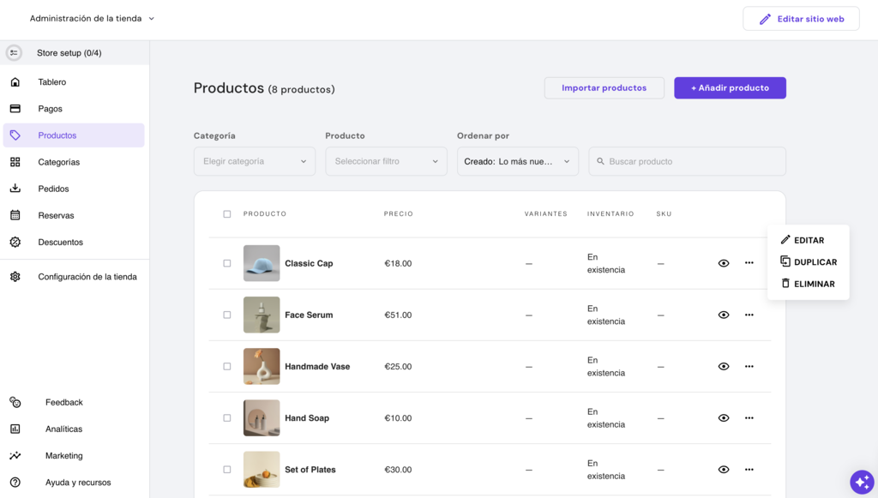Image resolution: width=878 pixels, height=498 pixels.
Task: Click inside the Buscar producto search field
Action: (686, 160)
